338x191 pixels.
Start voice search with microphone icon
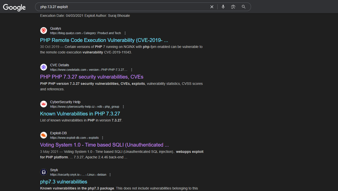click(223, 7)
